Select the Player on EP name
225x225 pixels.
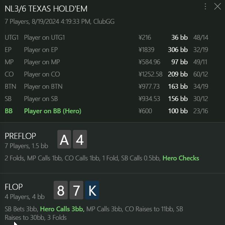41,50
